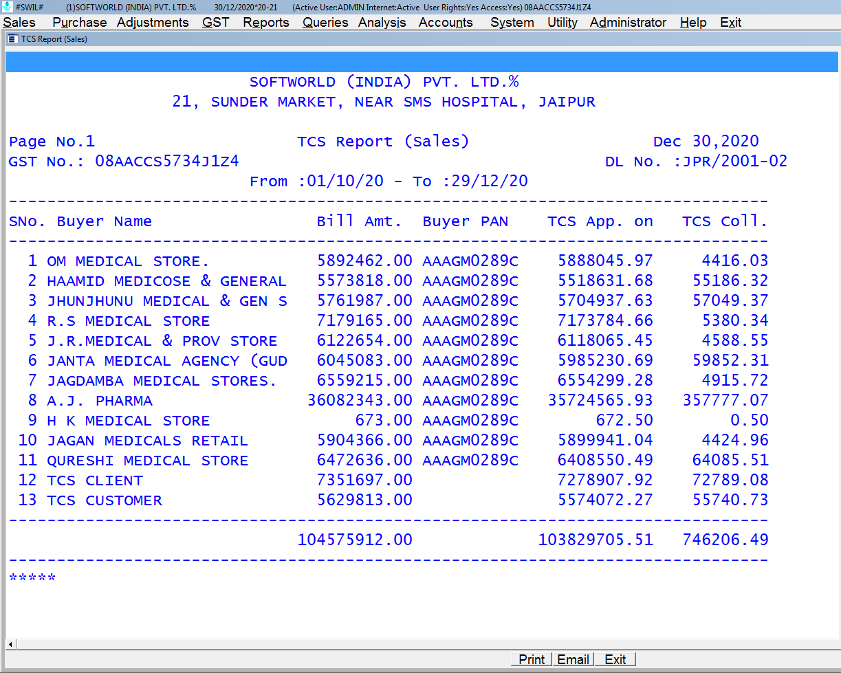Open the Reports menu
Screen dimensions: 841x673
tap(266, 23)
